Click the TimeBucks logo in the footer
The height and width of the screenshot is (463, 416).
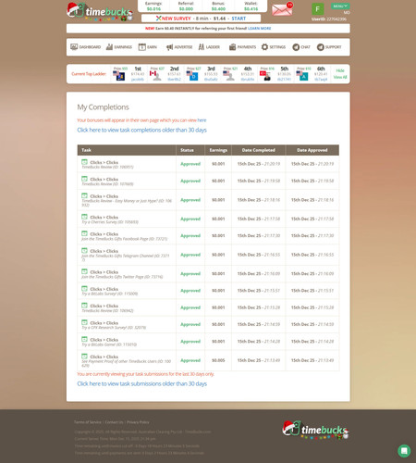pyautogui.click(x=315, y=430)
